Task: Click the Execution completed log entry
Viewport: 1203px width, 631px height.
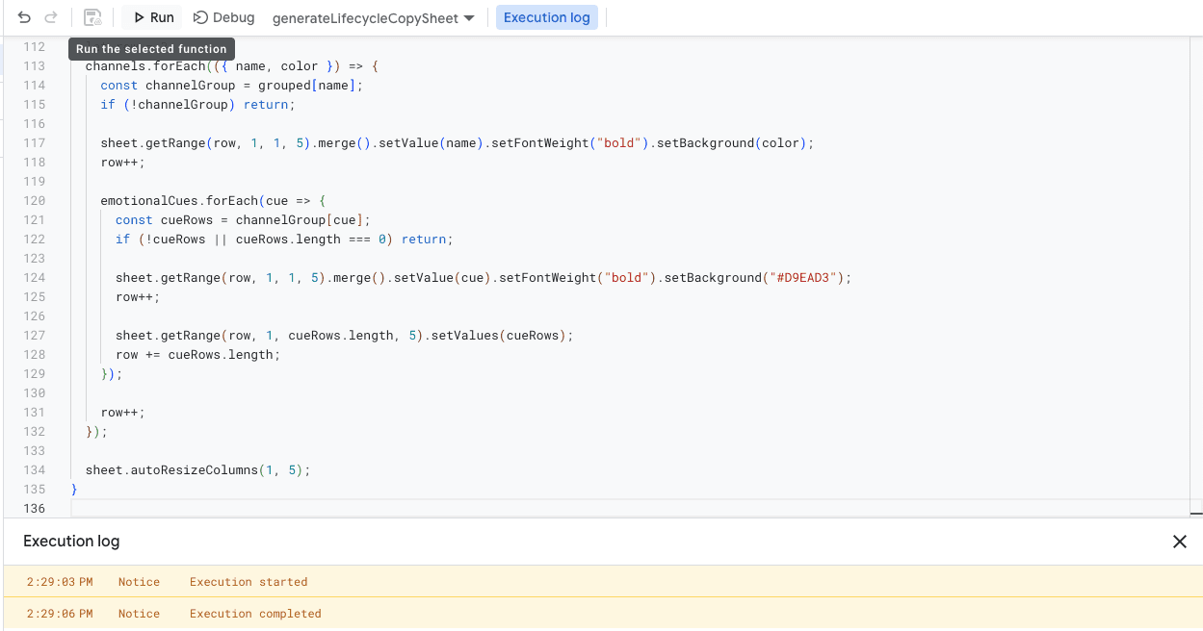Action: [254, 613]
